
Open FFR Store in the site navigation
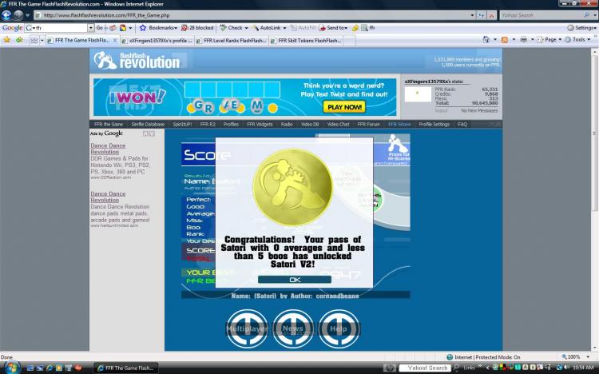coord(399,125)
